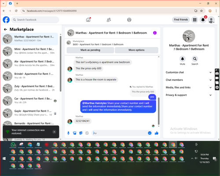Mute the conversation with bell icon

(x=183, y=59)
